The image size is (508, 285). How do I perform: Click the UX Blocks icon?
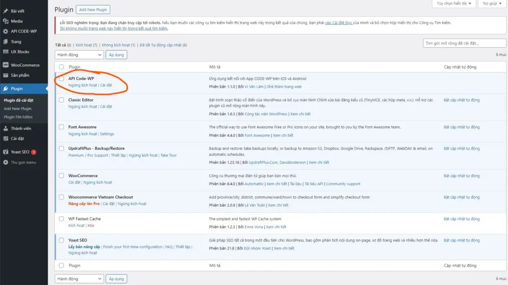(x=6, y=52)
